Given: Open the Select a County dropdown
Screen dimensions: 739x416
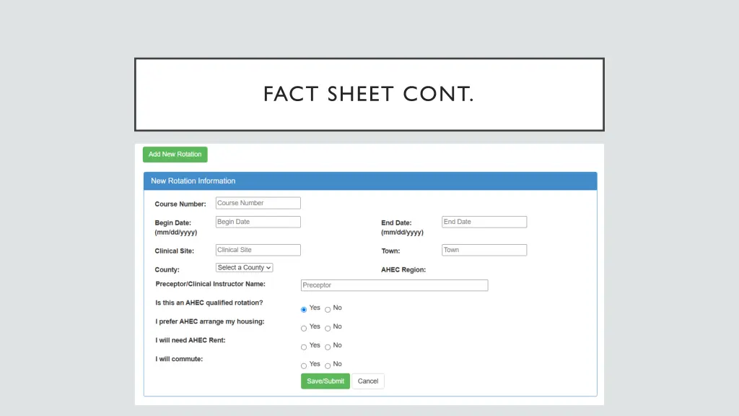Looking at the screenshot, I should point(244,268).
